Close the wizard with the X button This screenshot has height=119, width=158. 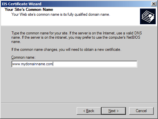coord(154,4)
